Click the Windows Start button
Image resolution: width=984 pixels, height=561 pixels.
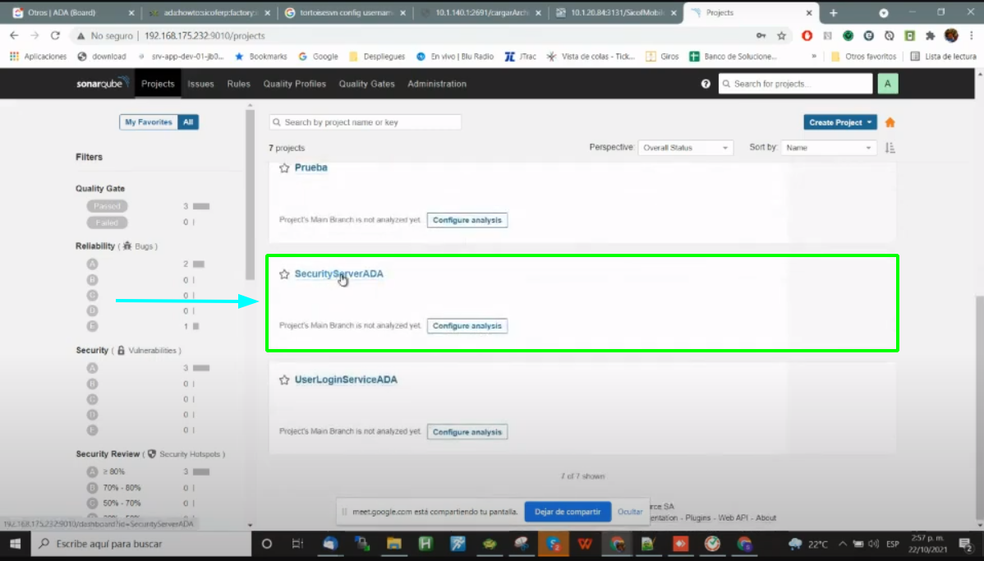[15, 544]
